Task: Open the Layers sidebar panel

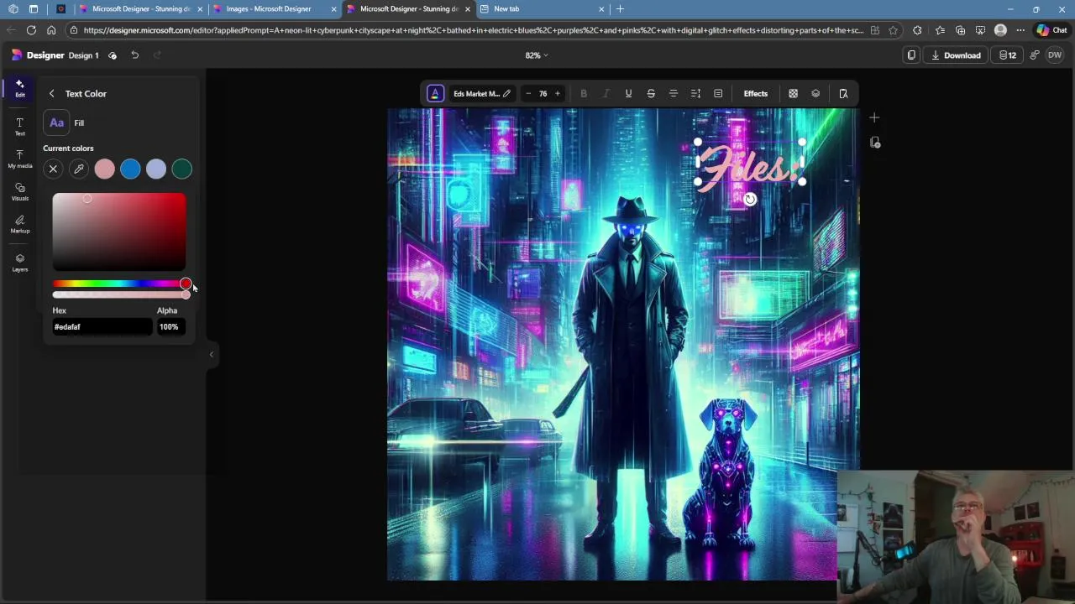Action: (x=19, y=263)
